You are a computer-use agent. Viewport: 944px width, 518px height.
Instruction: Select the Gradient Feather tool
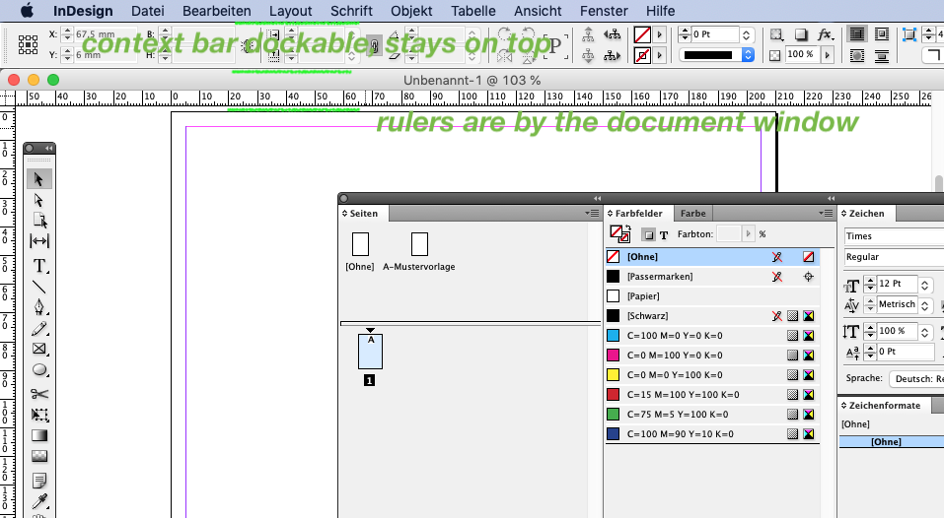point(39,457)
